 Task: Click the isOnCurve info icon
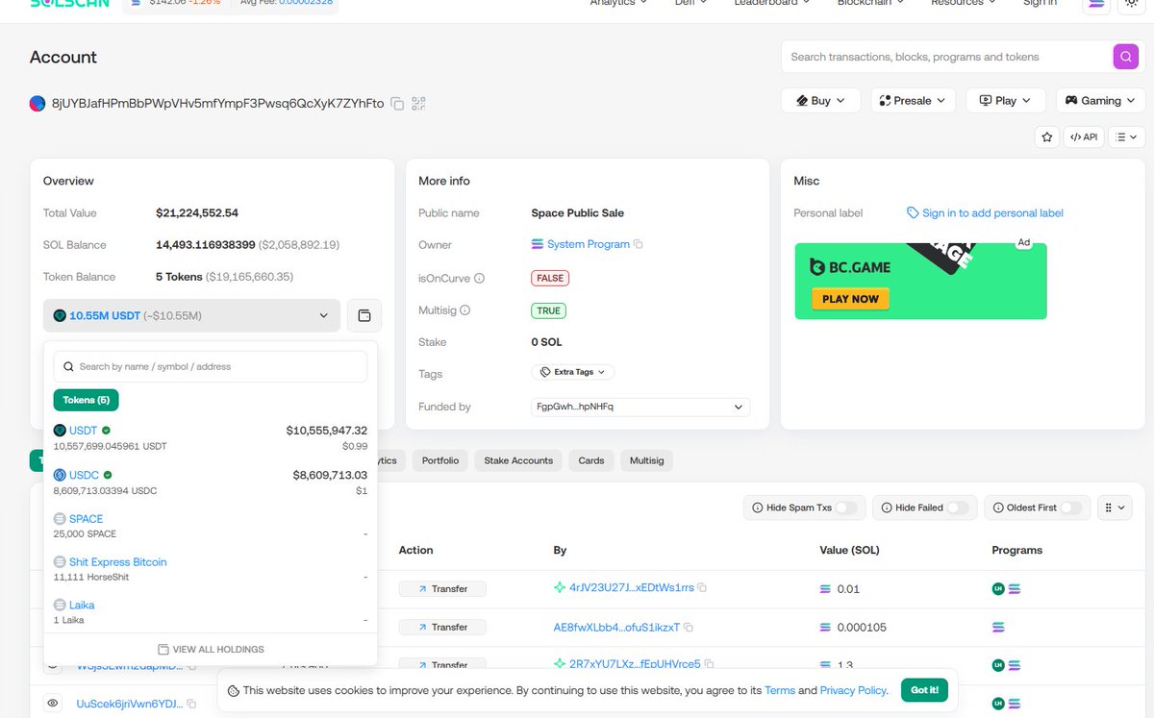(479, 278)
